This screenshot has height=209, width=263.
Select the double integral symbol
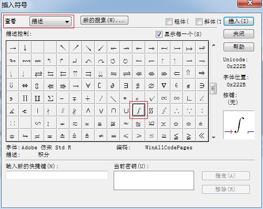[x=151, y=111]
